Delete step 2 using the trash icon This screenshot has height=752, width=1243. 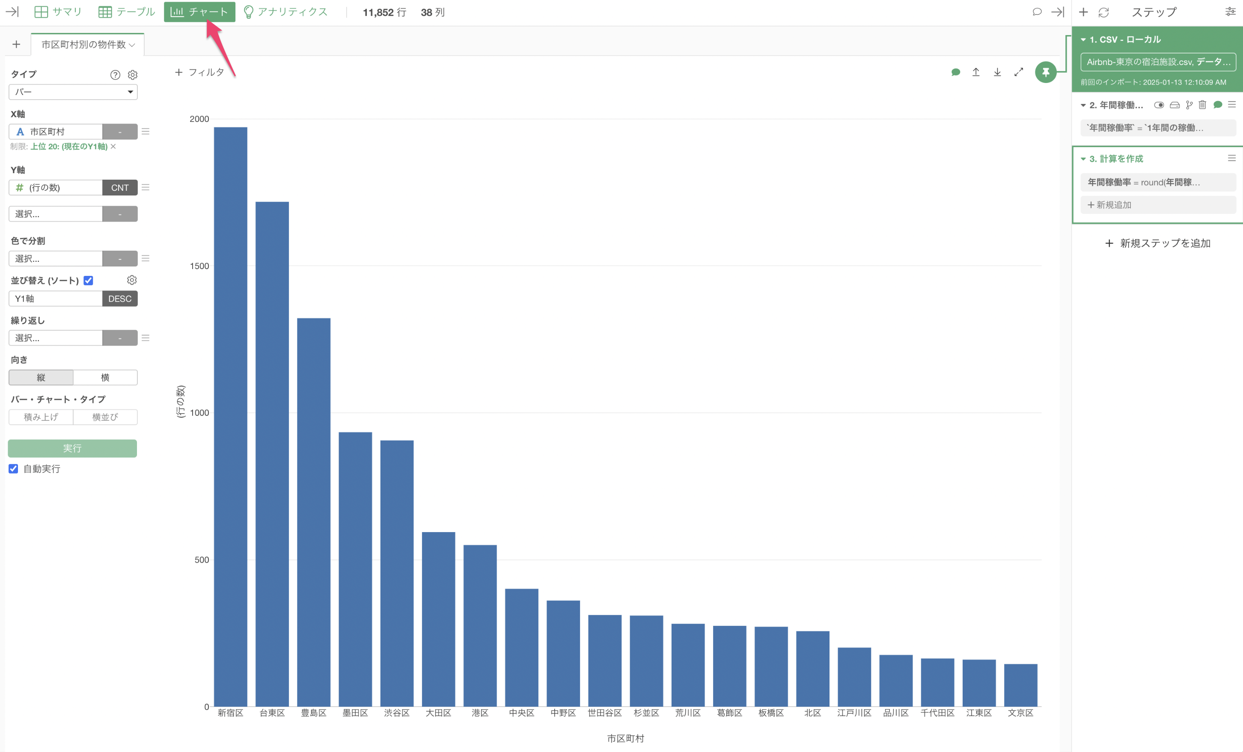point(1203,105)
